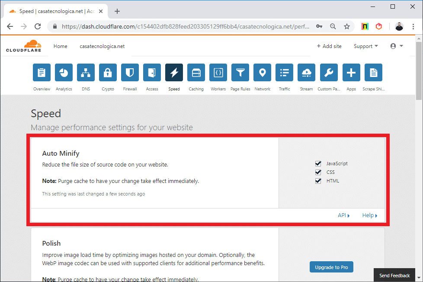
Task: Open the Stream cloud icon
Action: point(307,72)
